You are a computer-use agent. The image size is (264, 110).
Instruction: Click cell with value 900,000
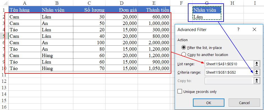[154, 62]
